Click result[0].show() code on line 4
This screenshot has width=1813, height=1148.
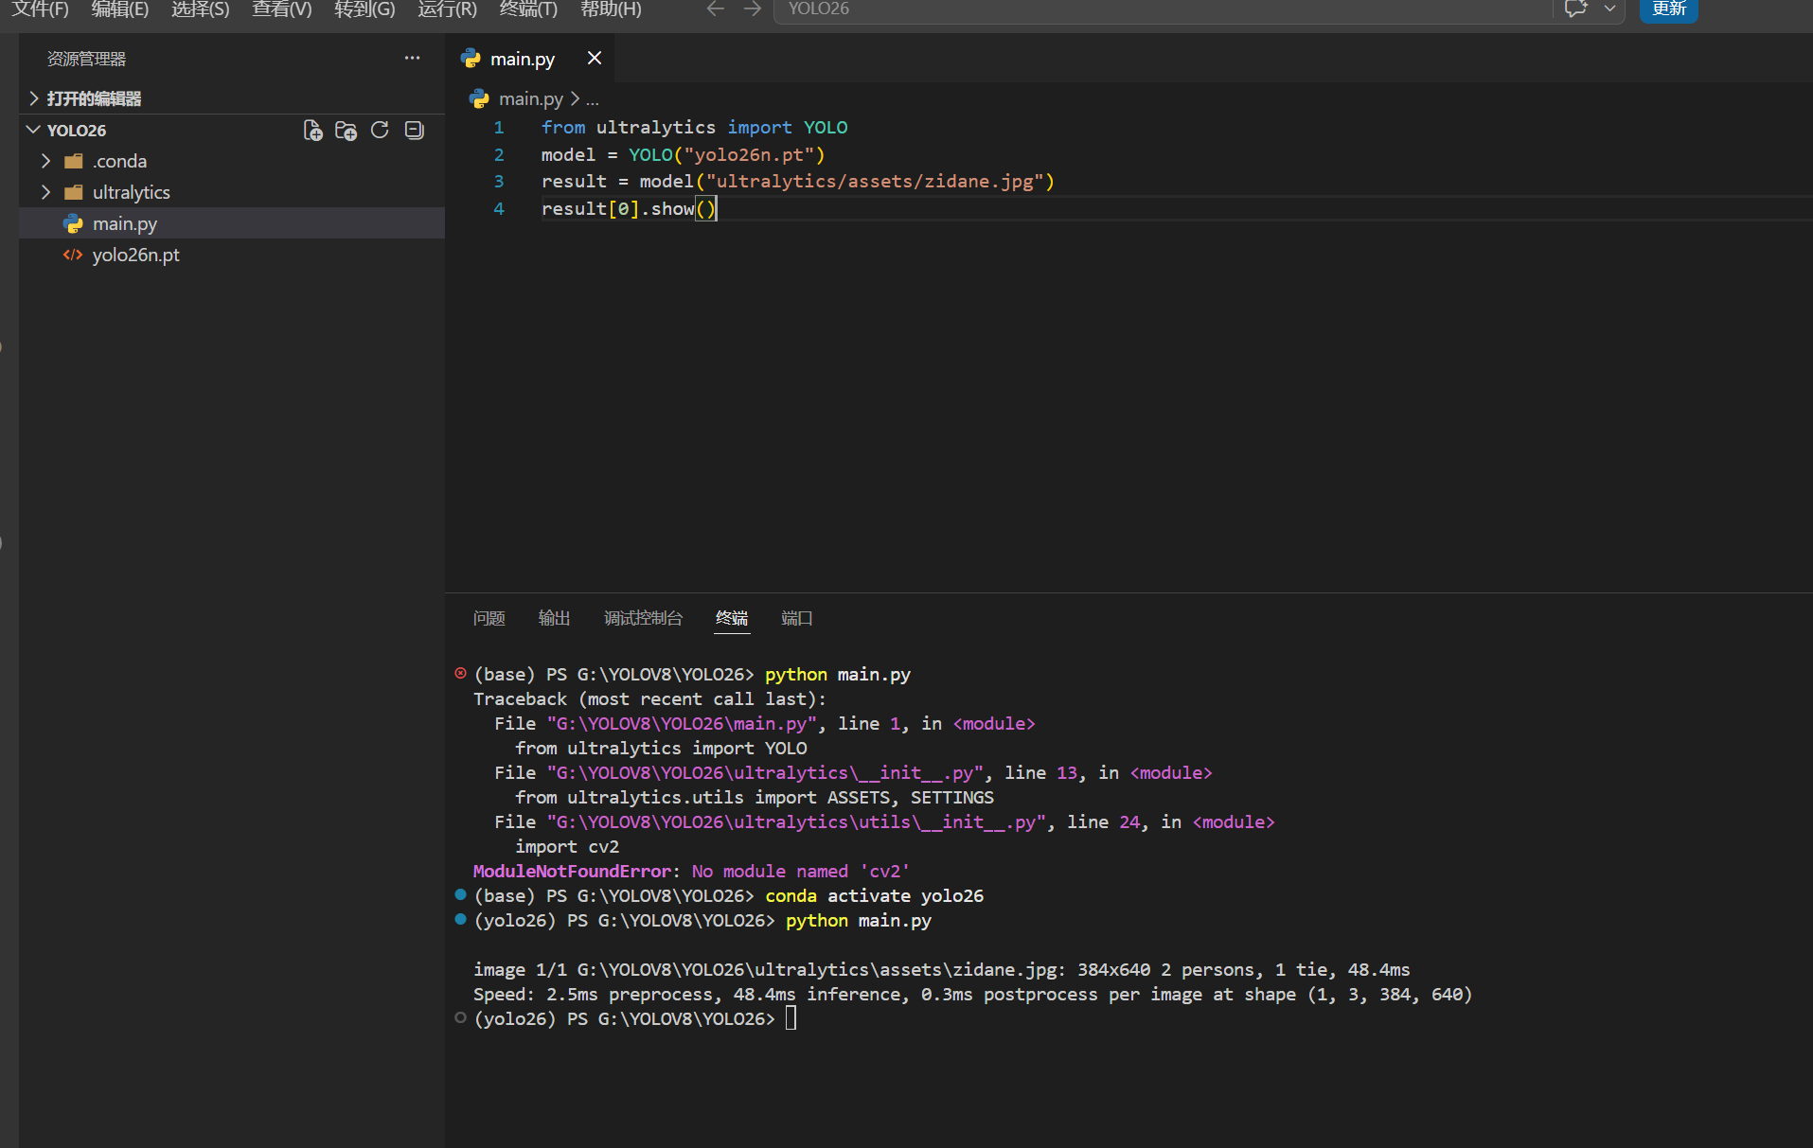[x=629, y=208]
